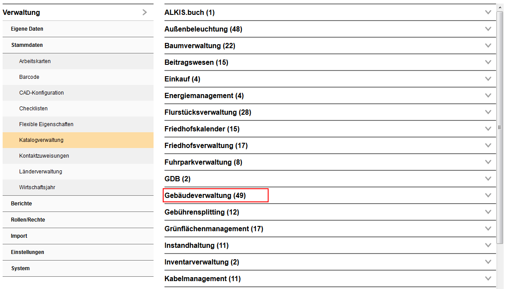This screenshot has height=289, width=507.
Task: Open Flurstücksverwaltung (28) category
Action: tap(208, 113)
